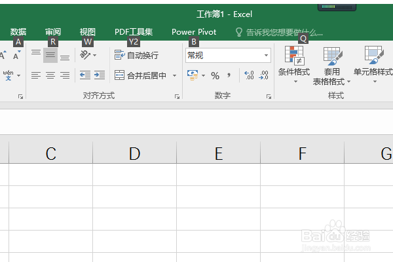Toggle 自动换行 wrap text
Screen dimensions: 393x262
click(136, 55)
